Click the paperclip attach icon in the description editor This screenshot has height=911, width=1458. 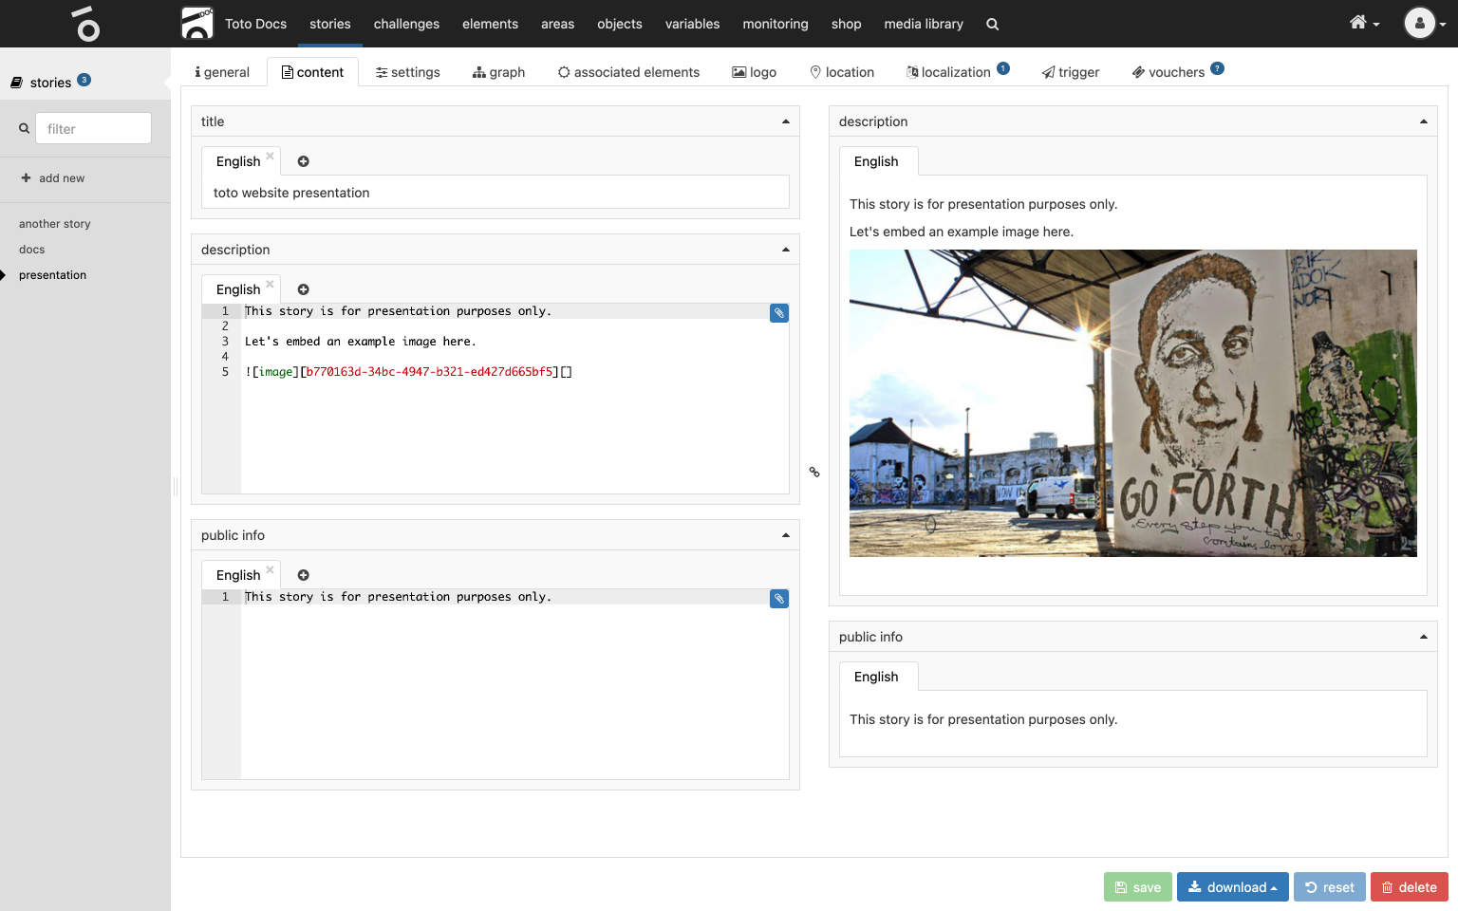click(x=778, y=313)
